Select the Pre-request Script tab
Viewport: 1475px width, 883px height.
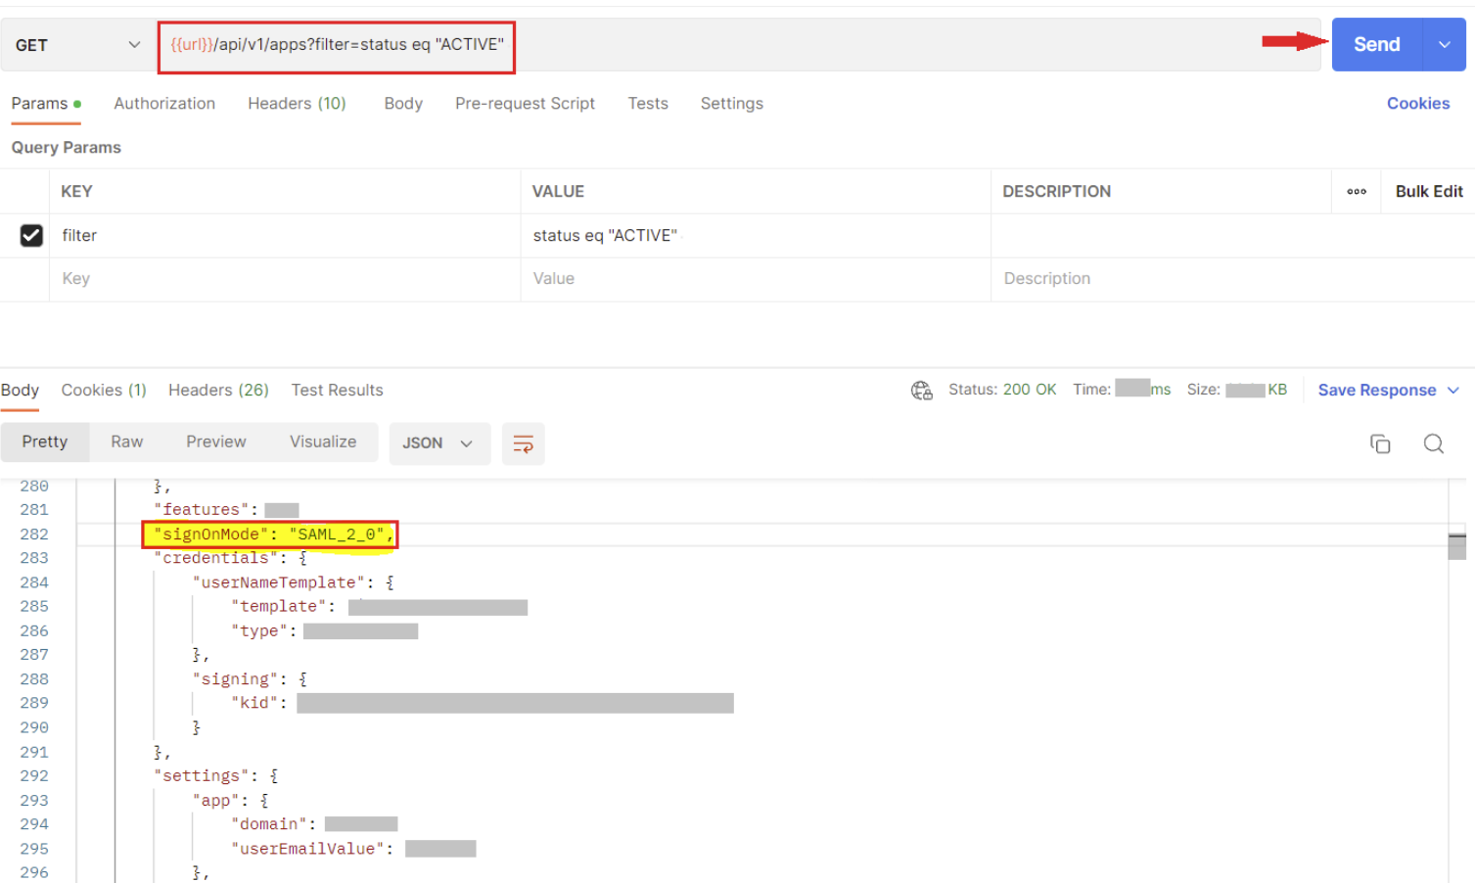coord(525,104)
